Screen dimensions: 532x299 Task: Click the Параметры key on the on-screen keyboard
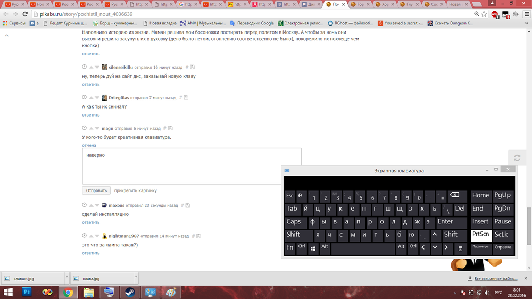point(480,248)
